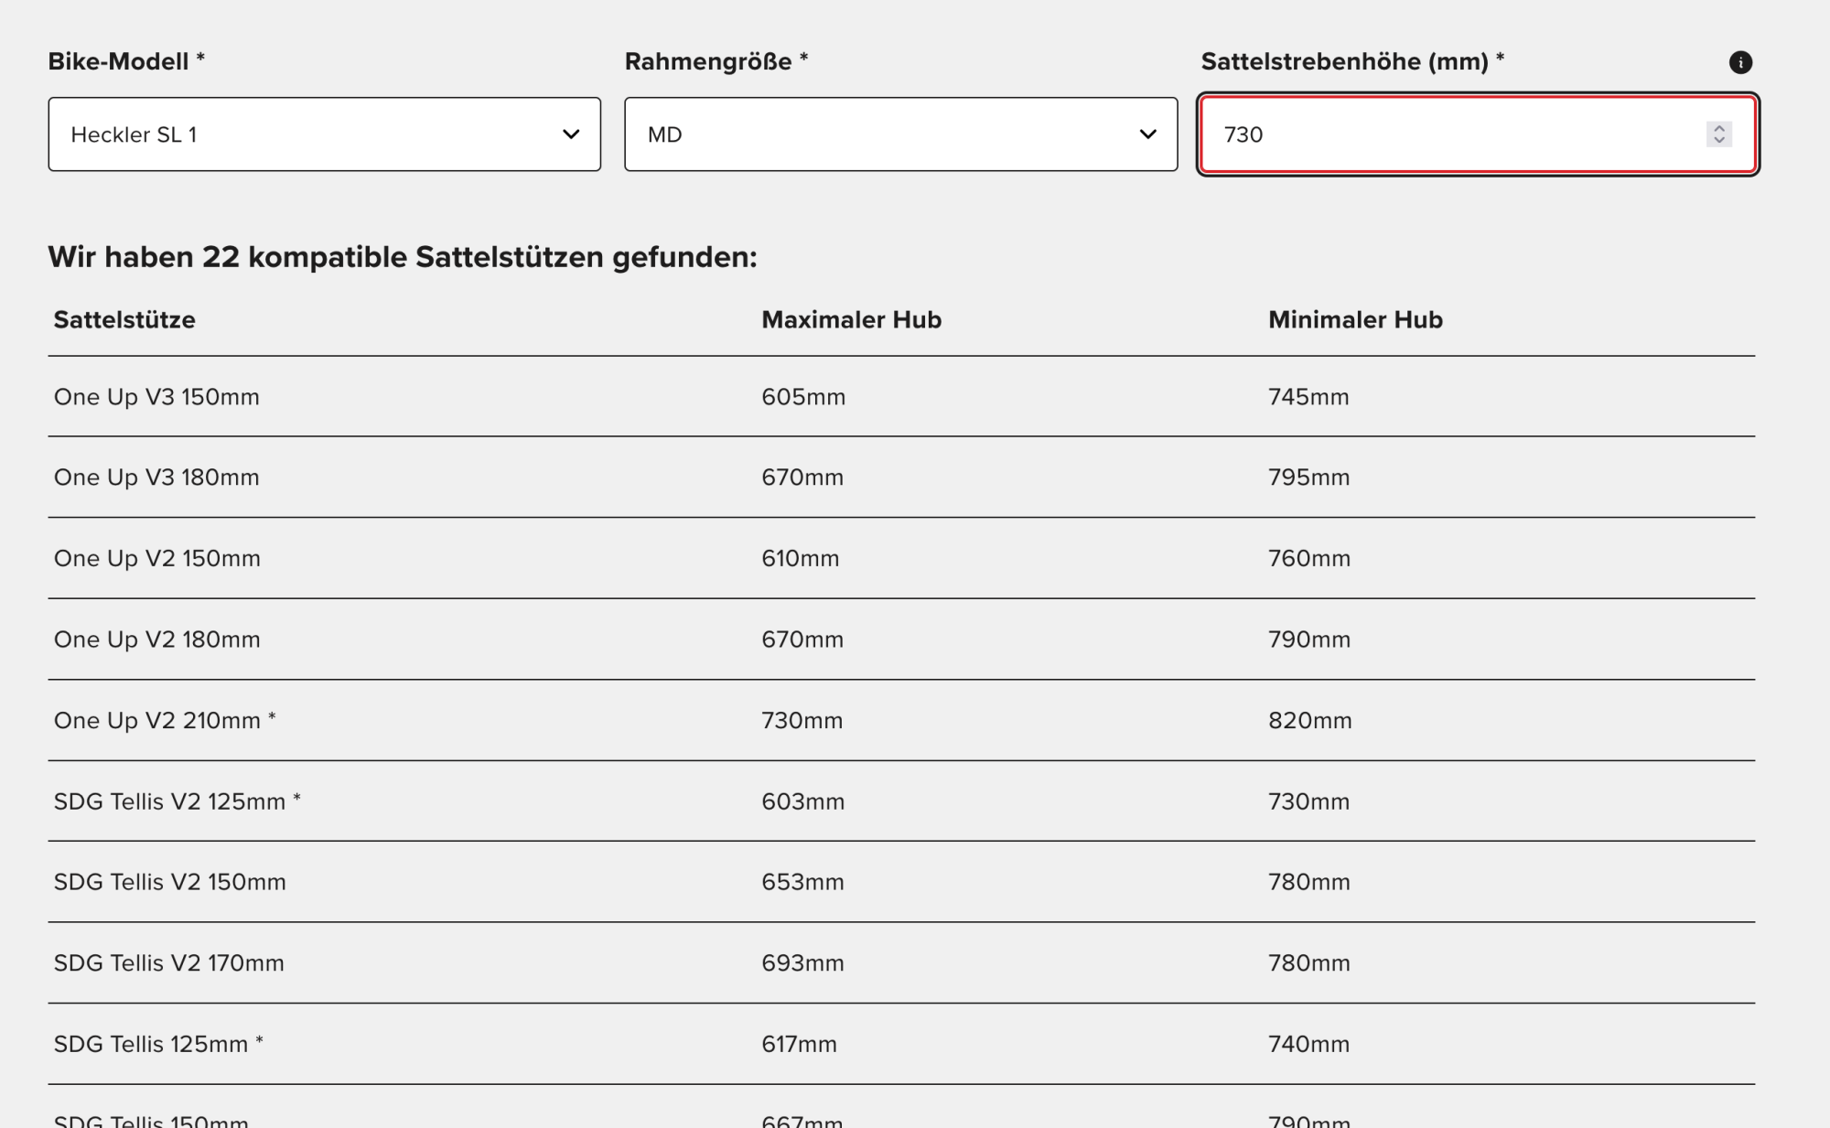Click the Minimaler Hub column header
The image size is (1830, 1128).
tap(1355, 319)
